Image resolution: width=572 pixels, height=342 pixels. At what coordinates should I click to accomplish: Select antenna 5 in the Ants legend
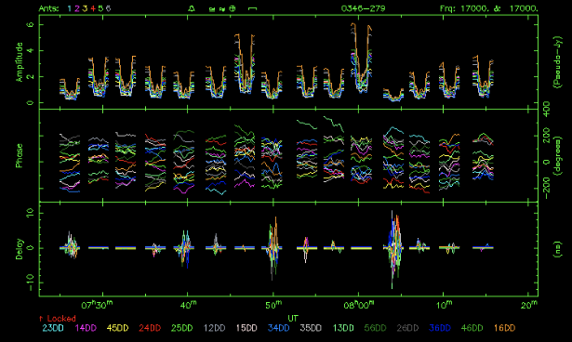point(100,8)
